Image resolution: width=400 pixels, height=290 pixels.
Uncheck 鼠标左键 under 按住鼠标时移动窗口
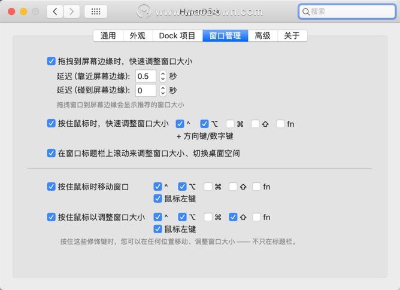pyautogui.click(x=158, y=199)
